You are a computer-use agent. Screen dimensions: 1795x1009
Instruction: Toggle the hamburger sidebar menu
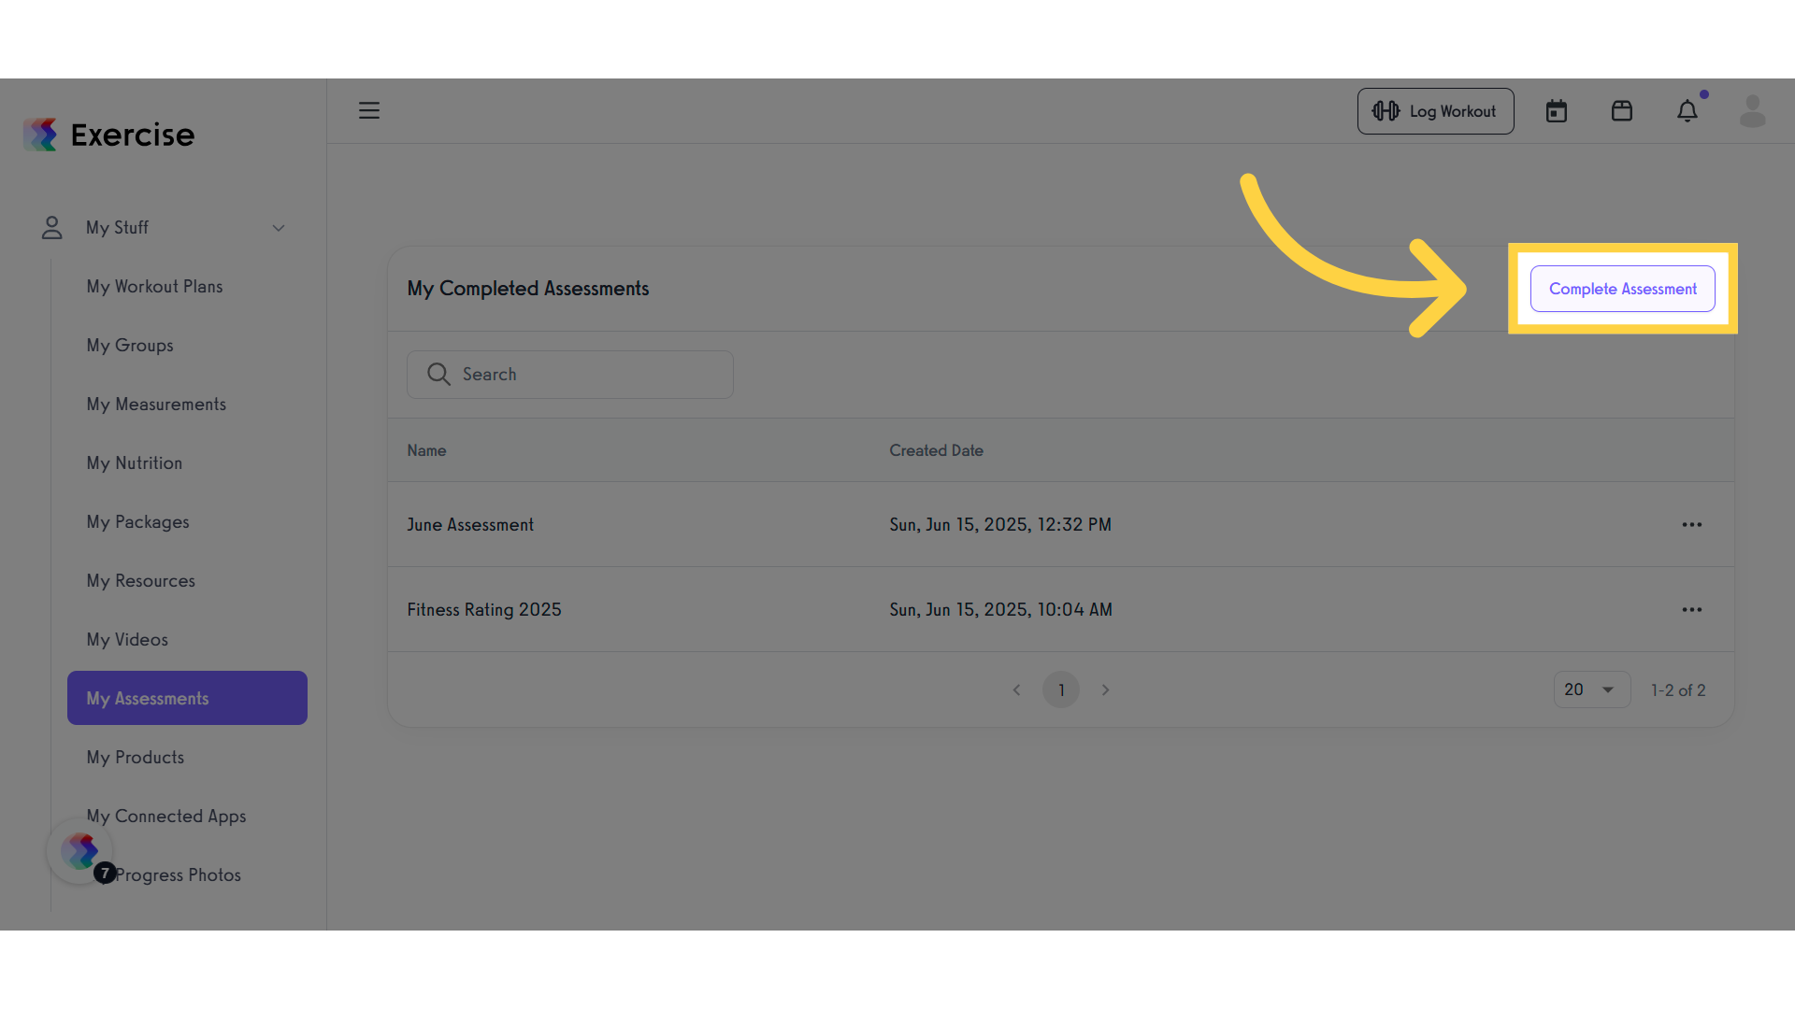point(369,110)
